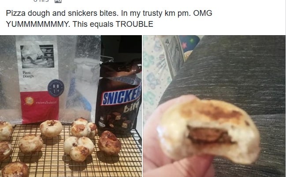
Task: Click the floral fabric in right photo
Action: [155, 76]
